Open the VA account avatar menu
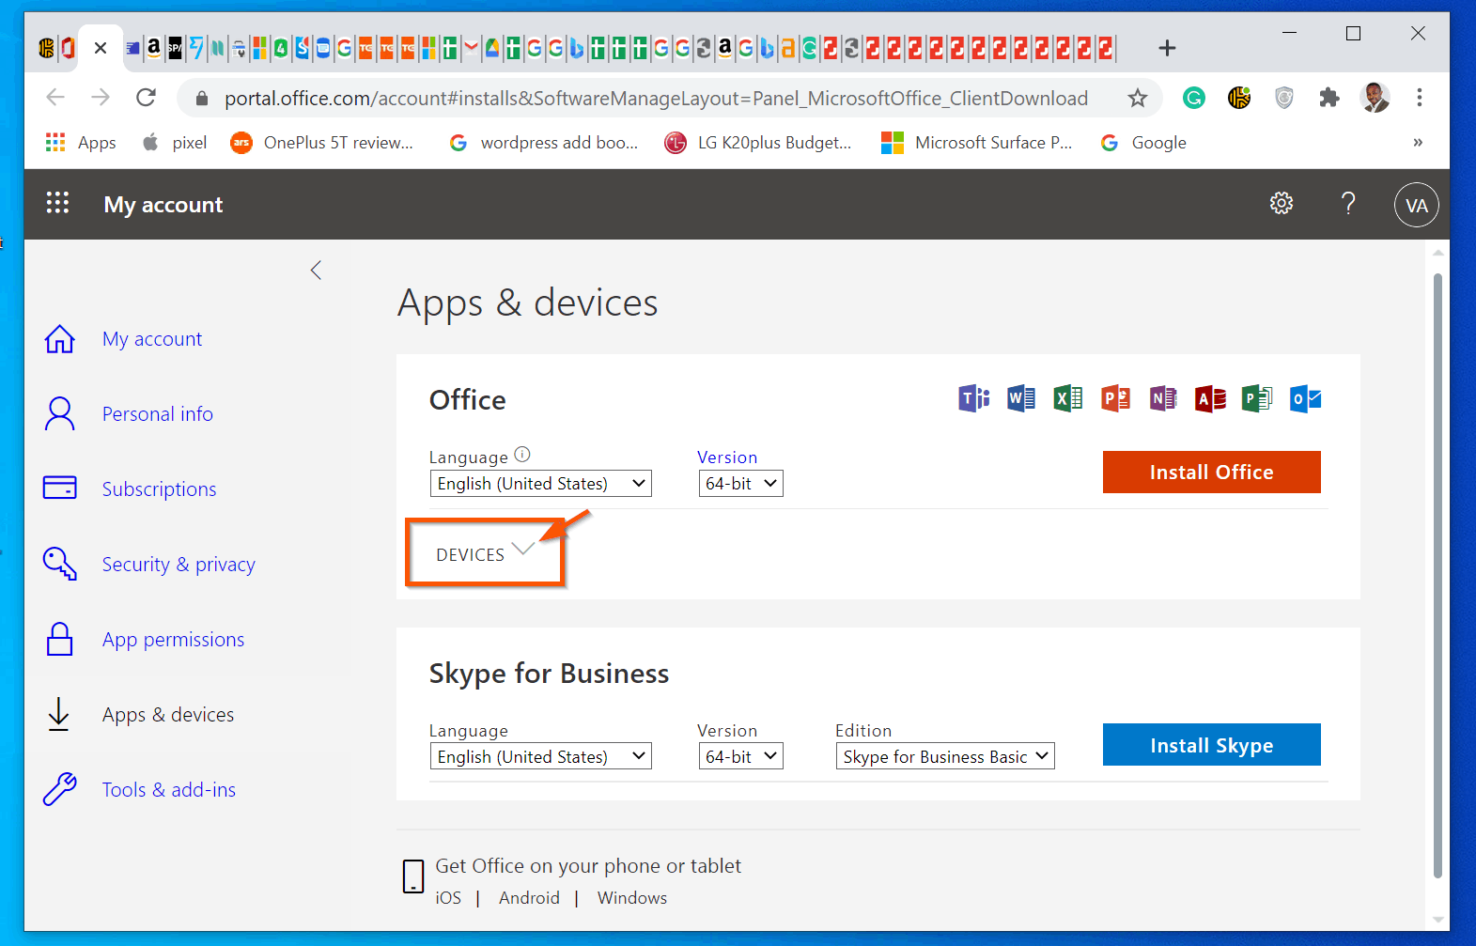The image size is (1476, 946). [1417, 205]
